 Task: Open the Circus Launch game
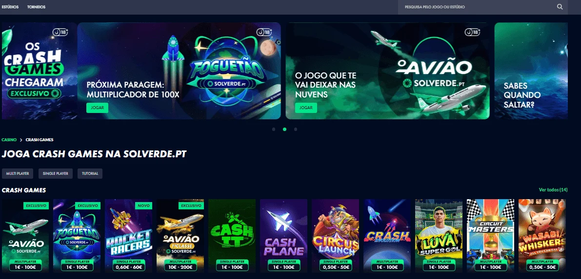click(x=335, y=235)
